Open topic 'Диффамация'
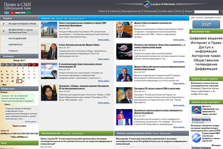Image resolution: width=223 pixels, height=149 pixels. (x=206, y=69)
